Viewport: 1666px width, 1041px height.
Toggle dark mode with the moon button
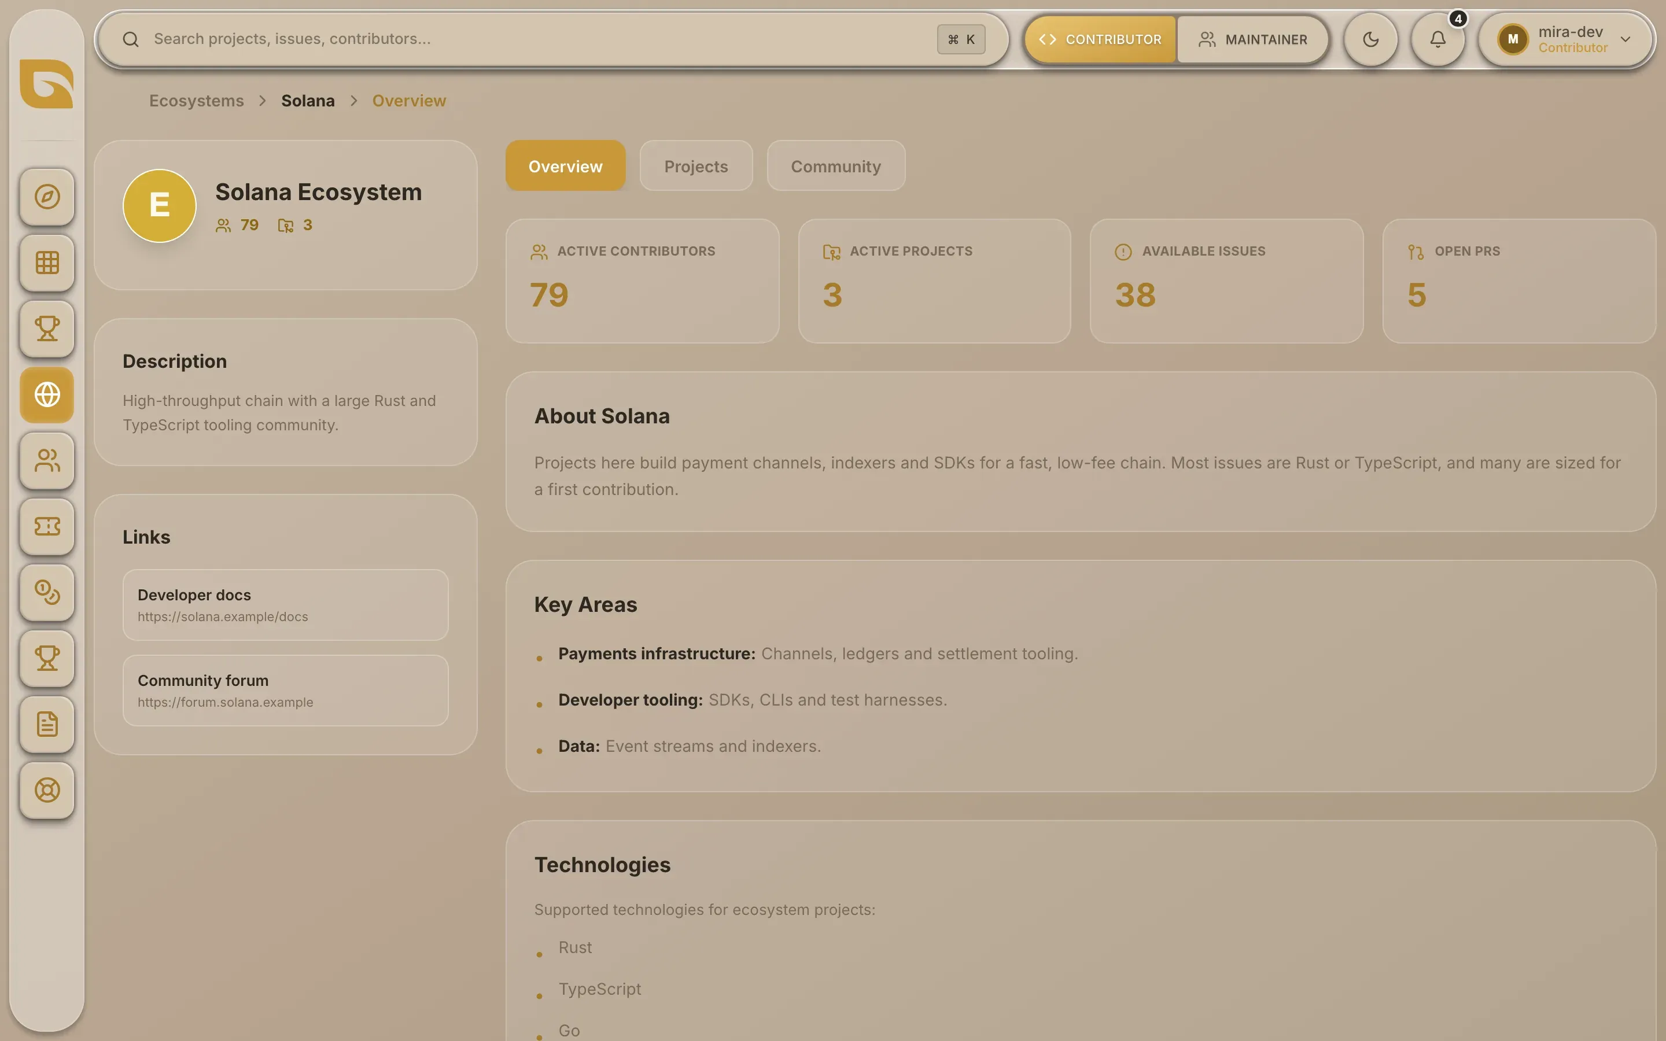coord(1370,39)
